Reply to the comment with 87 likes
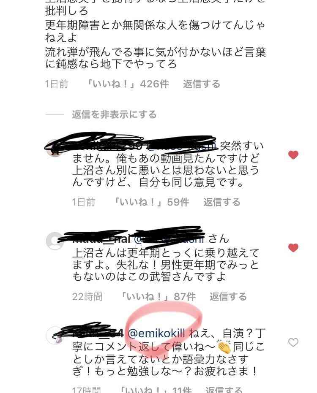 tap(228, 296)
